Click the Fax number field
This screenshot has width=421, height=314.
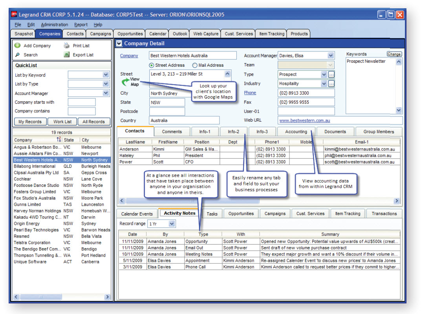pyautogui.click(x=306, y=102)
